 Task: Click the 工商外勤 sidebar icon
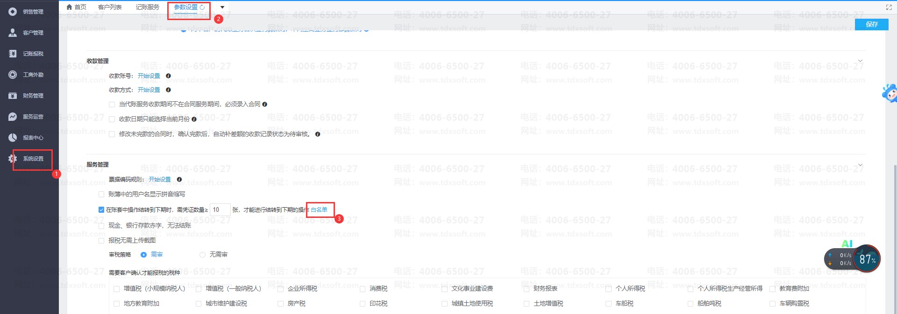[x=13, y=75]
